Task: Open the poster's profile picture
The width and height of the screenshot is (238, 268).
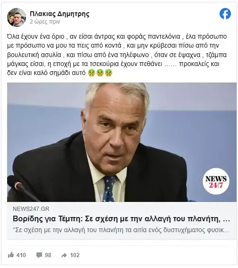Action: (17, 17)
